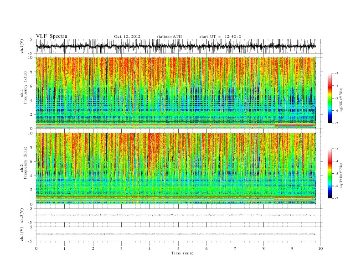361x279 pixels.
Task: Click the ch.4 voltage waveform trace
Action: tap(175, 234)
